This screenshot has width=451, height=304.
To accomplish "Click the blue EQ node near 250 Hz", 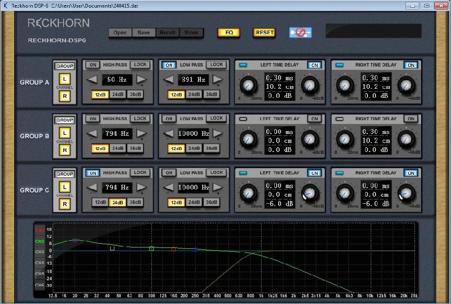I will (x=195, y=249).
